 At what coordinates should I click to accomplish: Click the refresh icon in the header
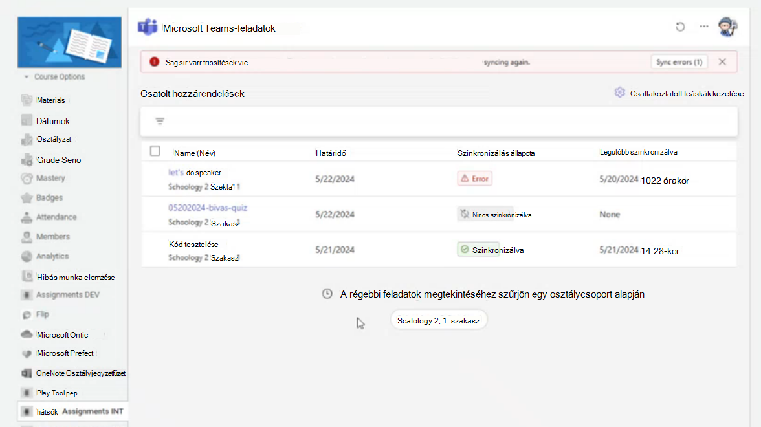[x=680, y=27]
